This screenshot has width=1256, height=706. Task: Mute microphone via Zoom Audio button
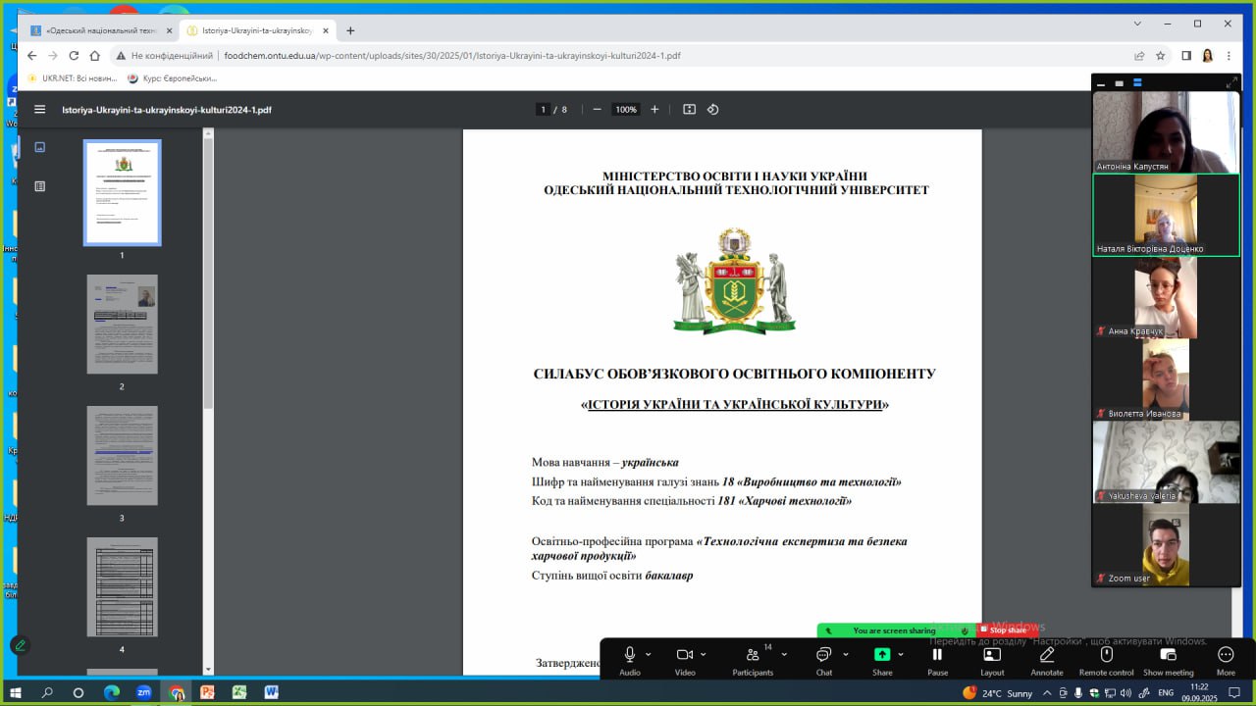coord(630,660)
